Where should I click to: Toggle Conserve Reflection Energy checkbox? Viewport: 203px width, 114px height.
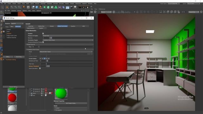pyautogui.click(x=43, y=42)
